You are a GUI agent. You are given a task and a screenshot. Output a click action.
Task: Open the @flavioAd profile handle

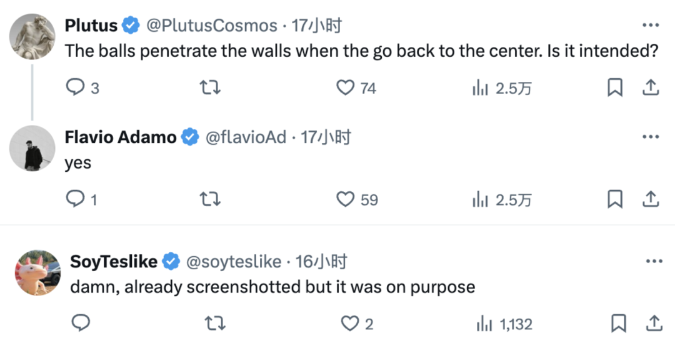coord(246,137)
